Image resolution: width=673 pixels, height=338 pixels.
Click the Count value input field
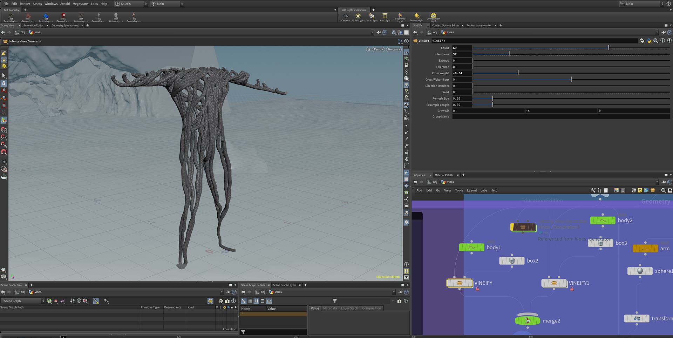tap(462, 48)
